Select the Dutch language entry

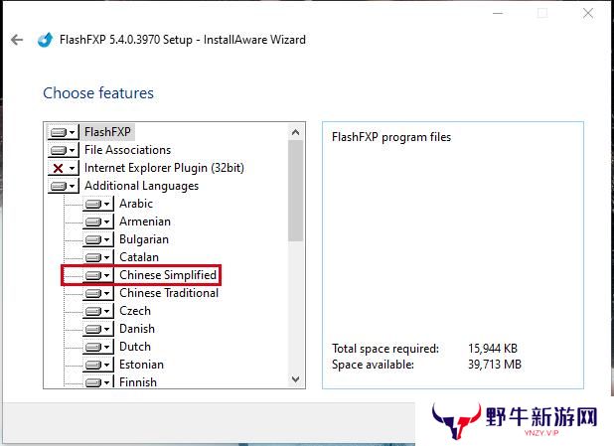[x=135, y=347]
